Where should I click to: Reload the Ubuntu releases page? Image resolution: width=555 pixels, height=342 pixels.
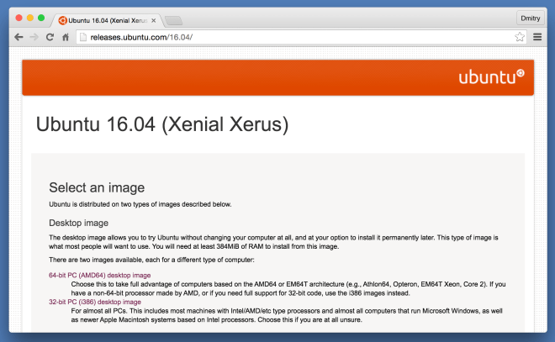[x=50, y=37]
